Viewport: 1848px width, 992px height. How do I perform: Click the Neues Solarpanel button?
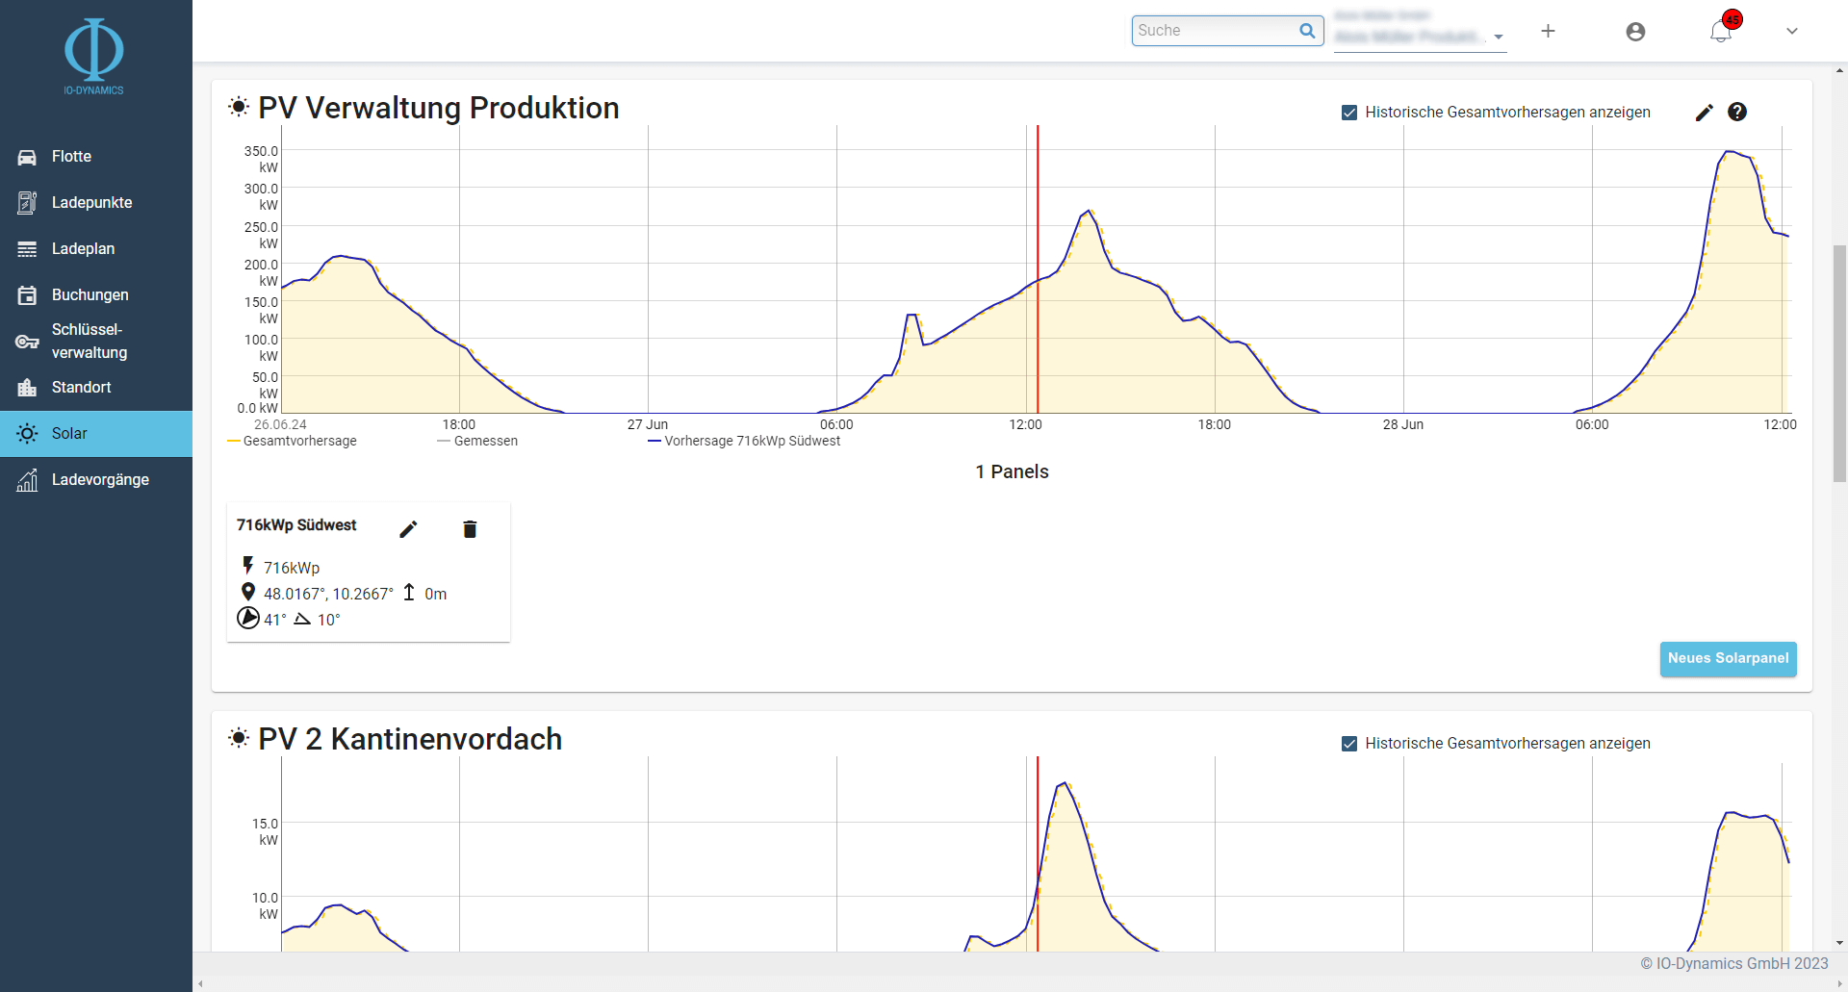point(1728,659)
